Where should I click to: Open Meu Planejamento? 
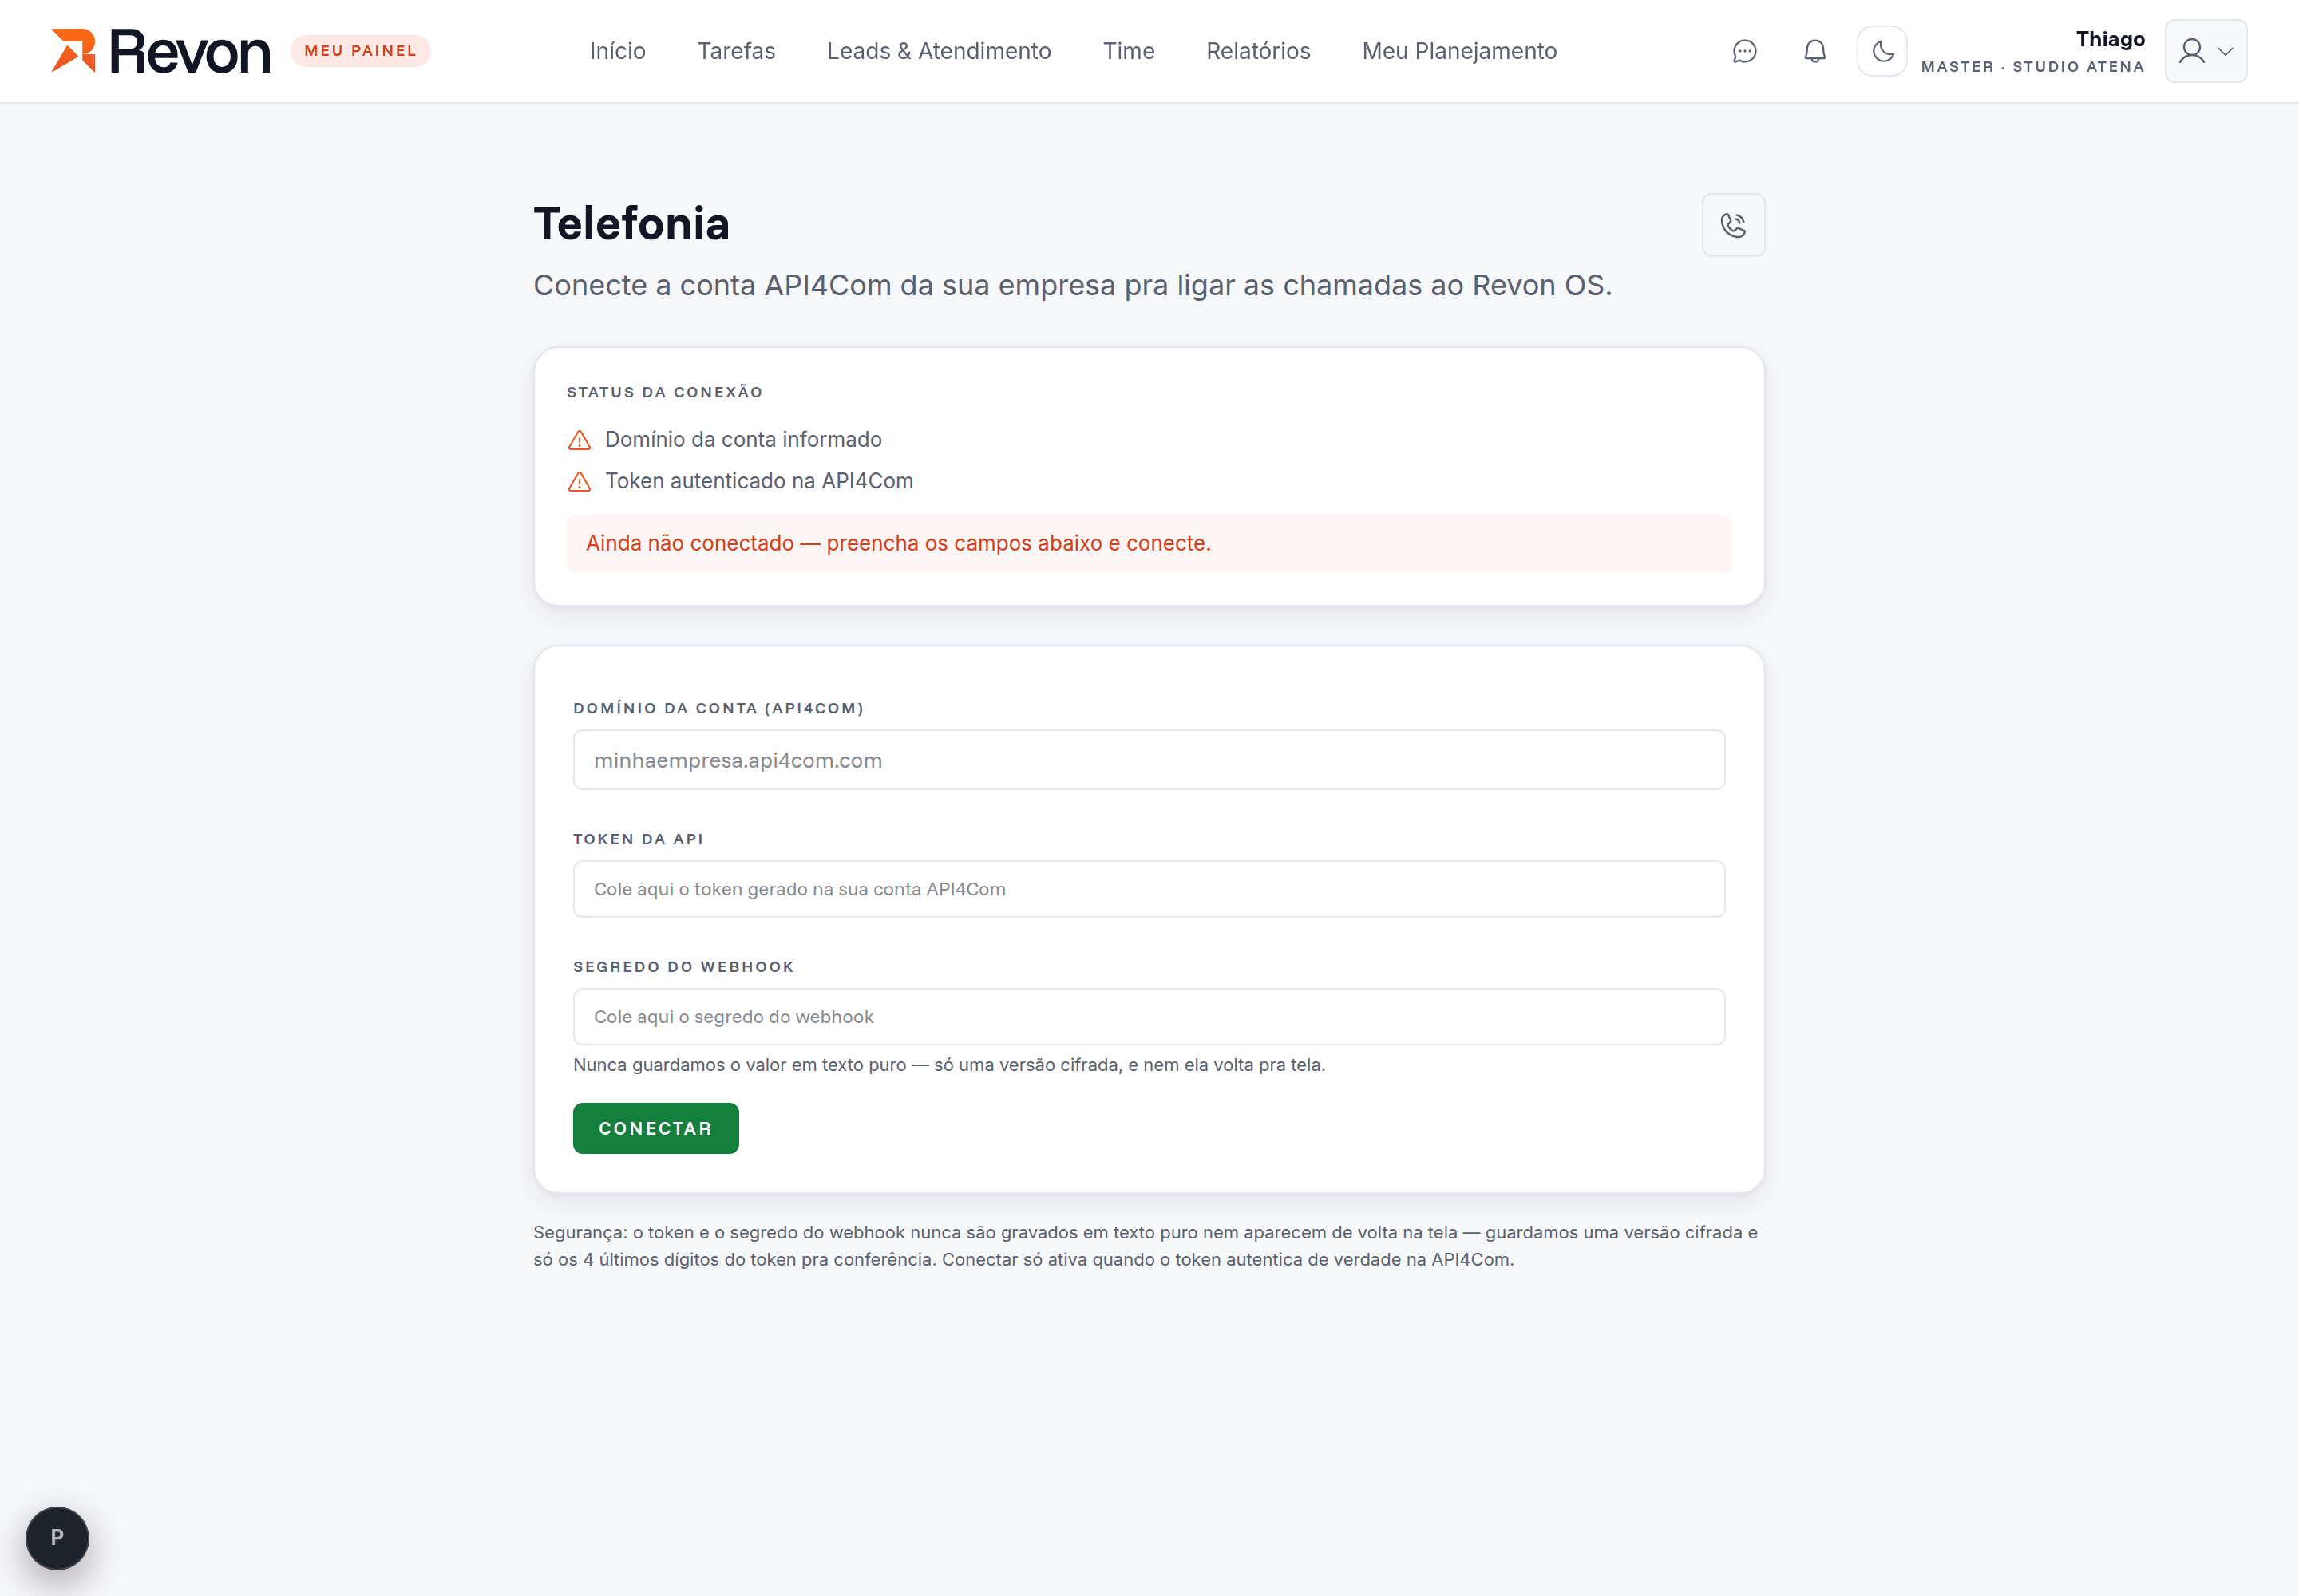click(1458, 51)
